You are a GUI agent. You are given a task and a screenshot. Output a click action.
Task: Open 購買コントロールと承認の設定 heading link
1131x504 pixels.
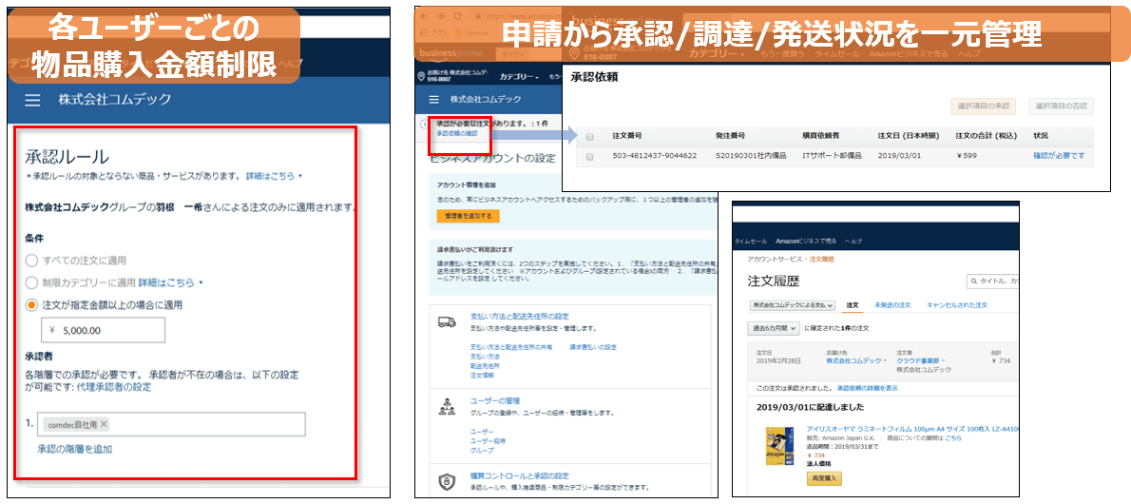(x=519, y=475)
